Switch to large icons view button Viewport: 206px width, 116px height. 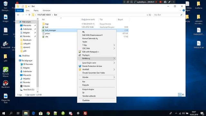[183, 94]
